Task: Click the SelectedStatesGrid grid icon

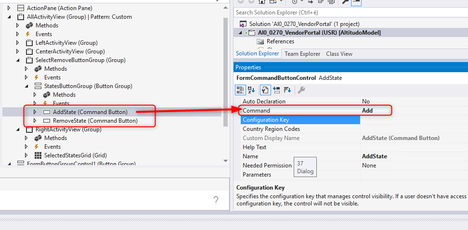Action: click(38, 155)
